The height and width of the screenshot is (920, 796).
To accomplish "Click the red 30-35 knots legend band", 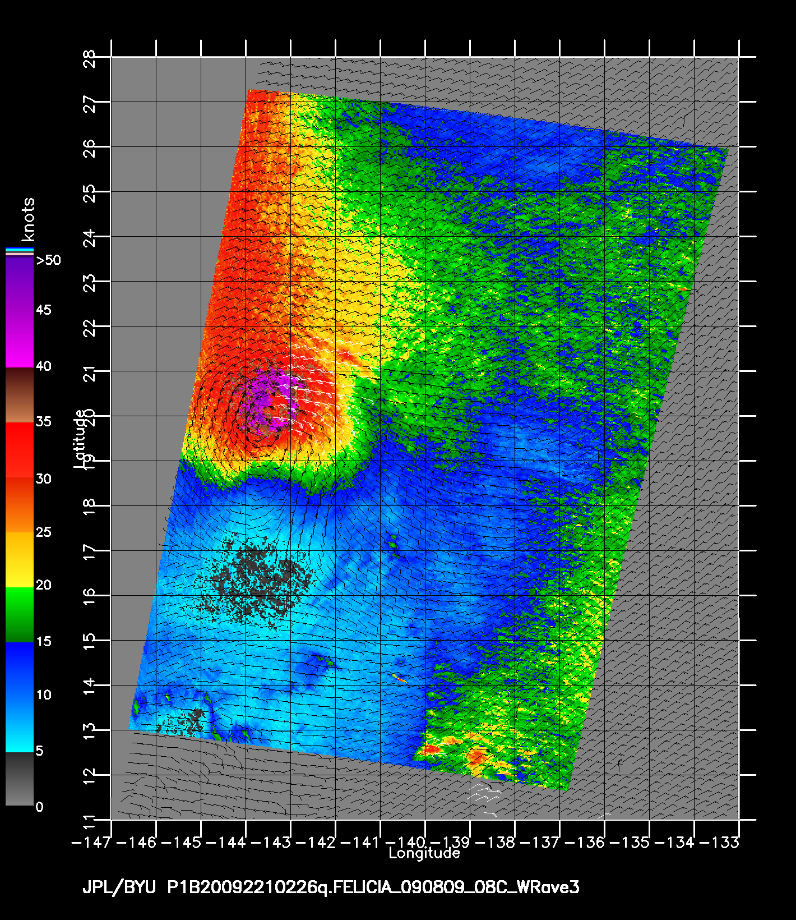I will pyautogui.click(x=20, y=450).
